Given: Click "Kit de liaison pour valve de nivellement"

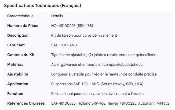Looking at the screenshot, I should (84, 35).
